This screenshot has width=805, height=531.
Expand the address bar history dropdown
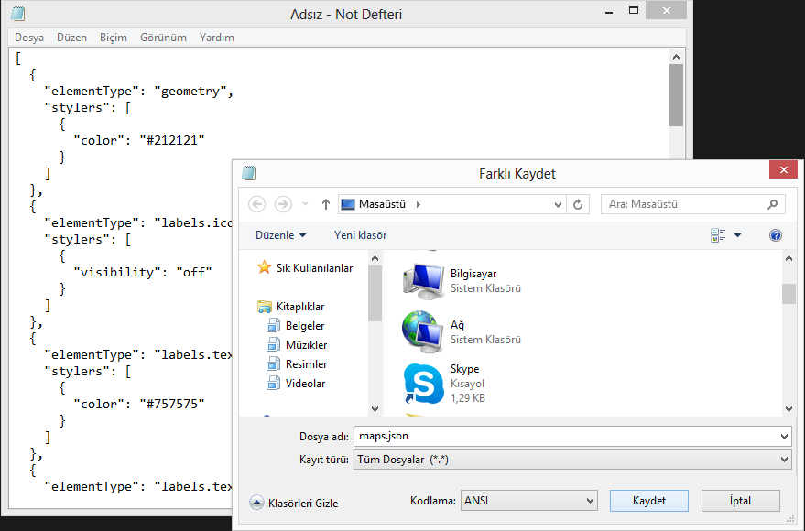[x=558, y=205]
